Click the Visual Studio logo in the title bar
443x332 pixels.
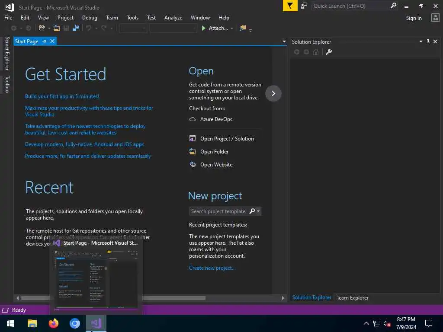(x=10, y=7)
